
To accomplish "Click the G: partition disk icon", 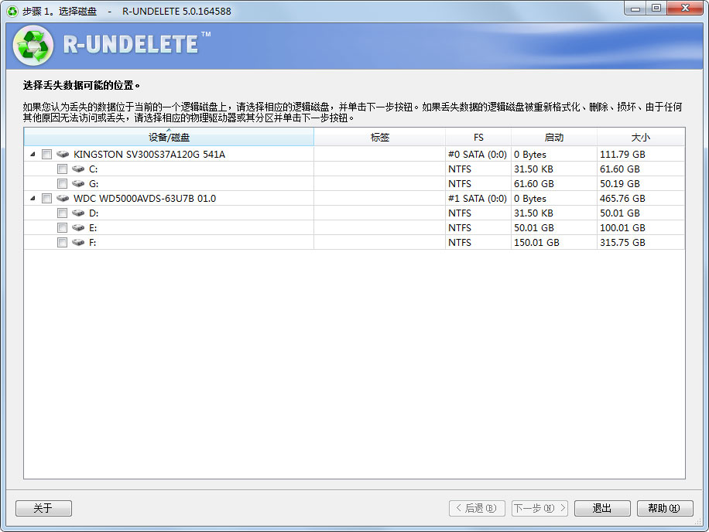I will (78, 184).
